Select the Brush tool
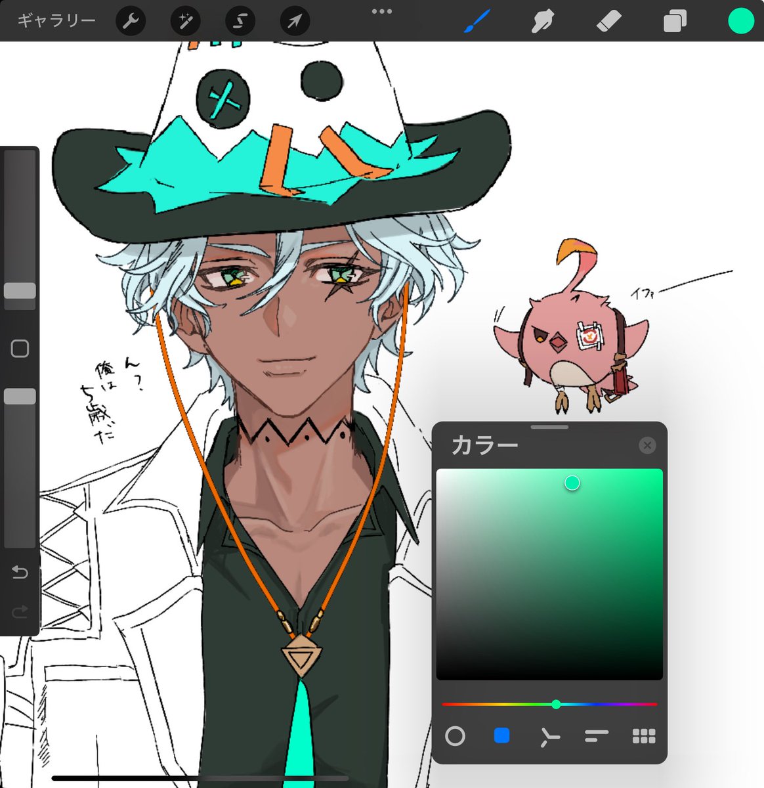 (x=477, y=21)
